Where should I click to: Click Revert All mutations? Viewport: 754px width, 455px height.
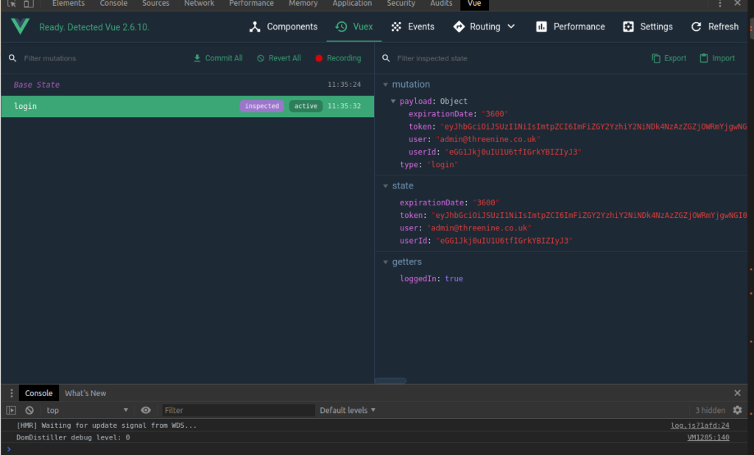[279, 58]
